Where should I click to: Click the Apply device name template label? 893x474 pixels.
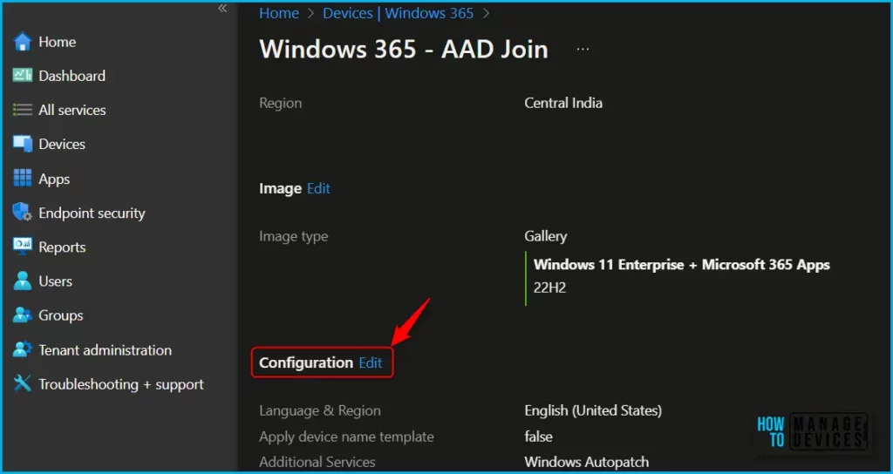coord(346,437)
